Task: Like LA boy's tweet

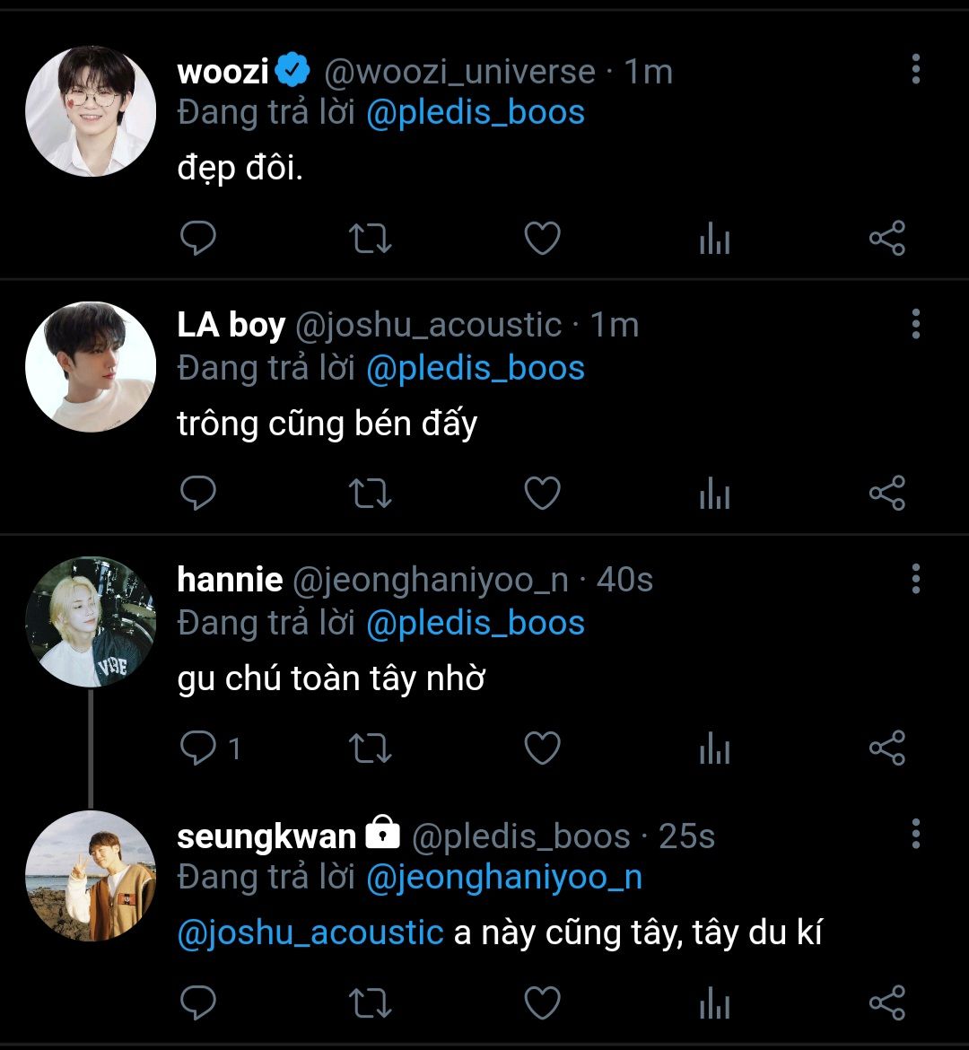Action: 542,494
